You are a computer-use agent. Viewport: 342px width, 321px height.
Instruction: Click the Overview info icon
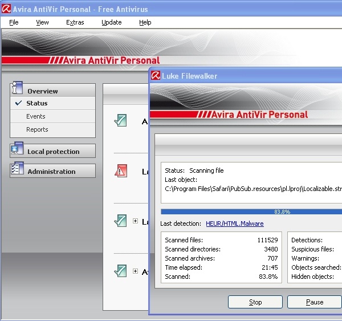pos(17,88)
